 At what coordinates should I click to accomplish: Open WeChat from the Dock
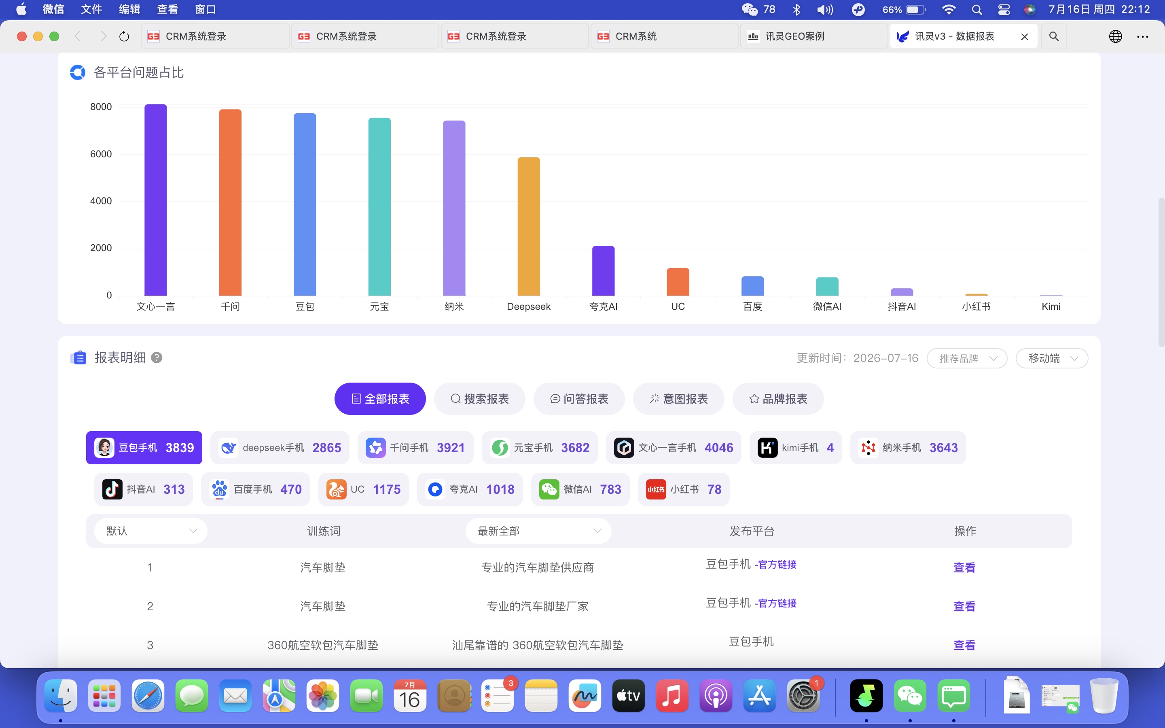(910, 695)
